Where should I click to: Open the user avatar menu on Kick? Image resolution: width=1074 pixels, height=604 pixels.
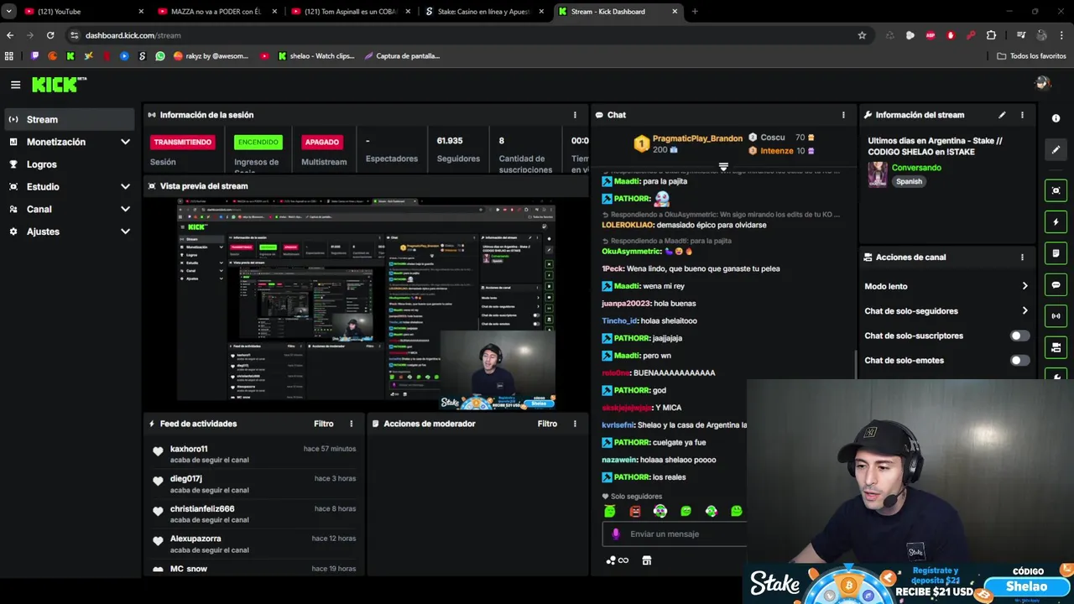(1043, 83)
